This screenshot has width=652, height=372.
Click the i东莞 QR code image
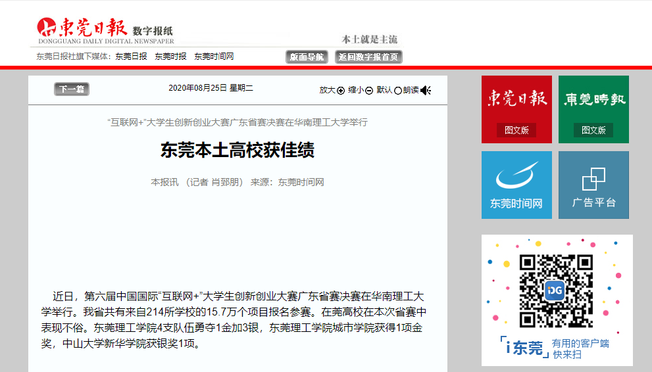tap(556, 291)
